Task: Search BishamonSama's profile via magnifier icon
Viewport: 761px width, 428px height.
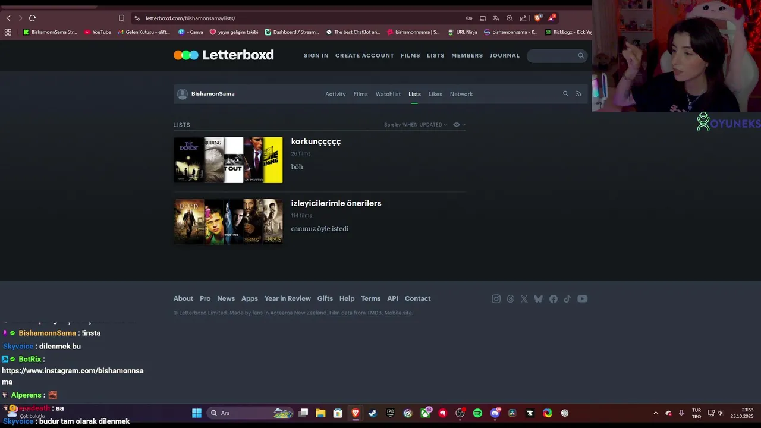Action: click(x=565, y=94)
